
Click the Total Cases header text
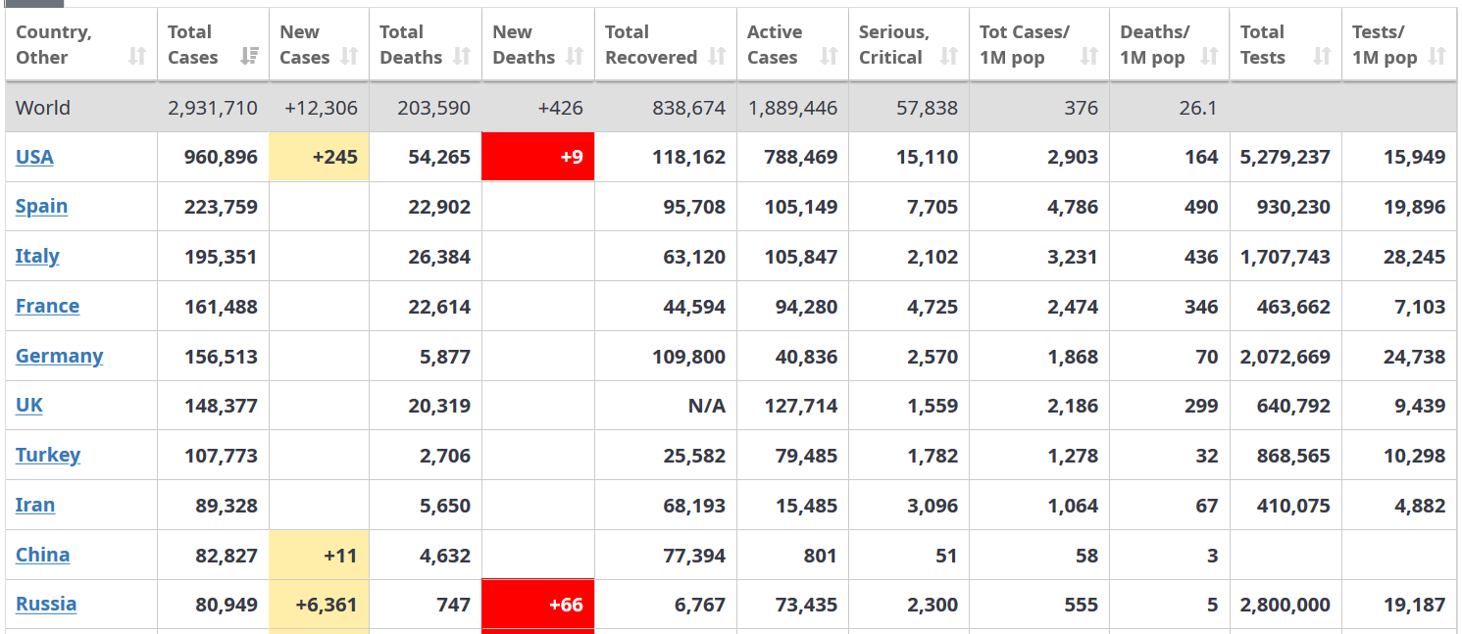click(x=192, y=45)
